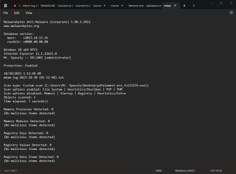Screen dimensions: 236x174
Task: Switch to the mbam-log-2 tab
Action: pos(30,6)
